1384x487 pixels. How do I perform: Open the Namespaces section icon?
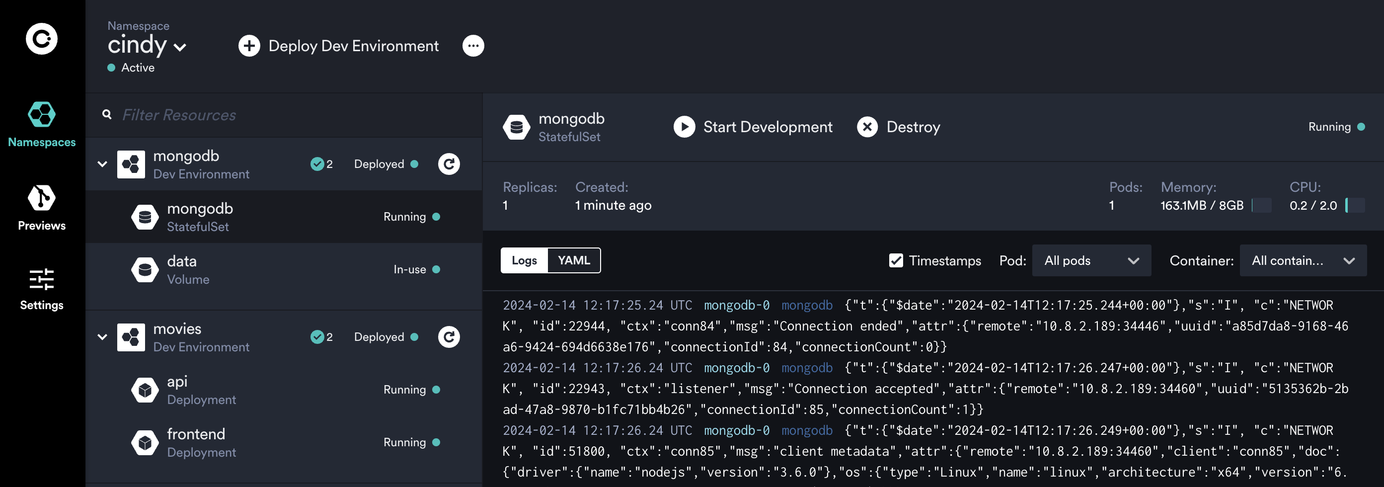pos(41,114)
